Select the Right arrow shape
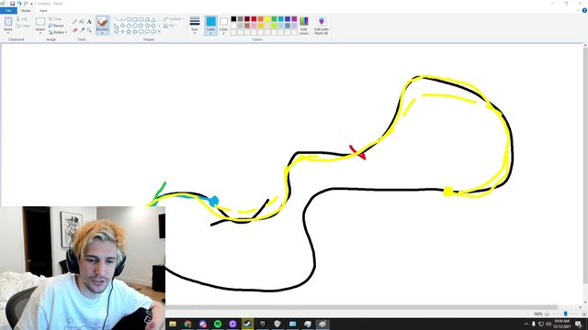 click(x=141, y=26)
